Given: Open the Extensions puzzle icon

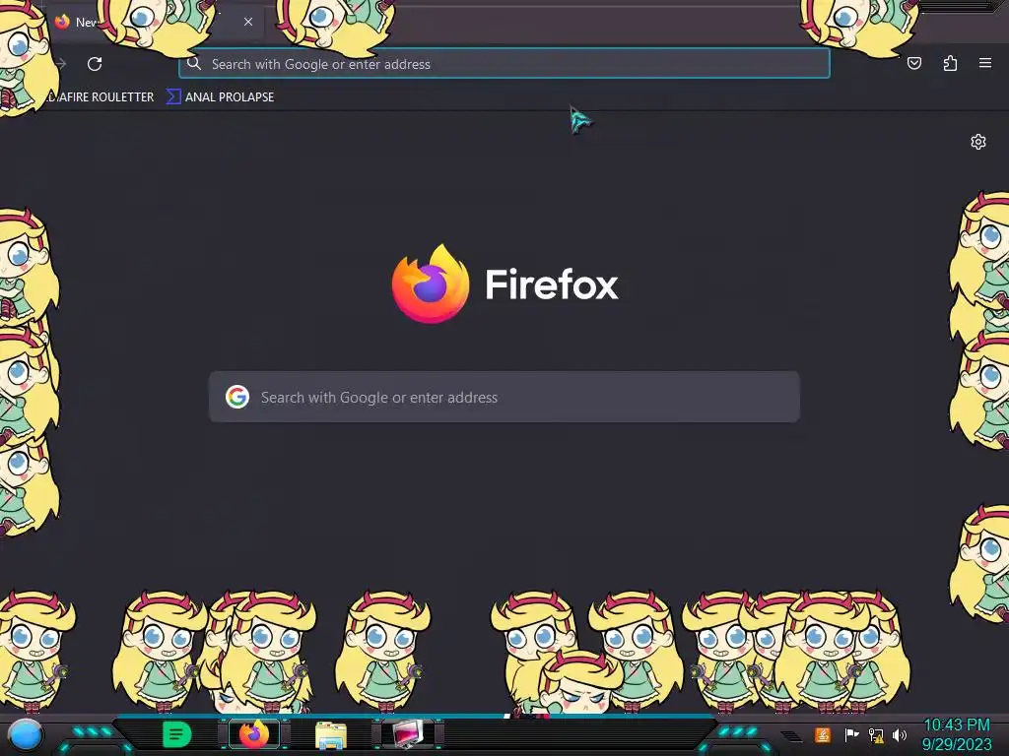Looking at the screenshot, I should pyautogui.click(x=950, y=63).
